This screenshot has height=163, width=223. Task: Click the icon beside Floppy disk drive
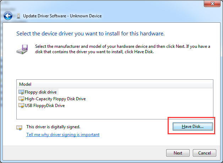point(21,92)
